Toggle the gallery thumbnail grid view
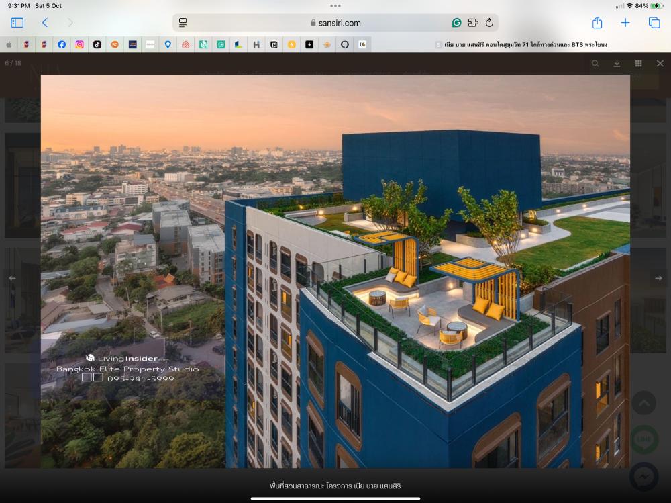 (638, 64)
